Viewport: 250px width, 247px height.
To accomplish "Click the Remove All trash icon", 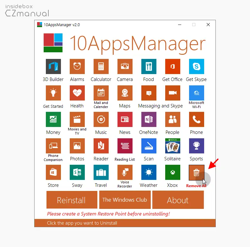I will tap(196, 173).
